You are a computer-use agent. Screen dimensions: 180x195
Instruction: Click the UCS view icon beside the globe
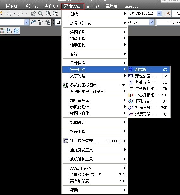(9, 31)
